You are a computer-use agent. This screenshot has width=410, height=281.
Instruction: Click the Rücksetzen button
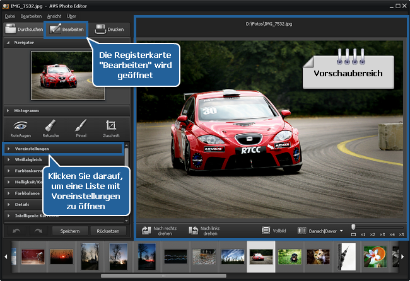pyautogui.click(x=108, y=231)
